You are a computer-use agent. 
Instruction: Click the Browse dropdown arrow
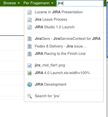(19, 3)
